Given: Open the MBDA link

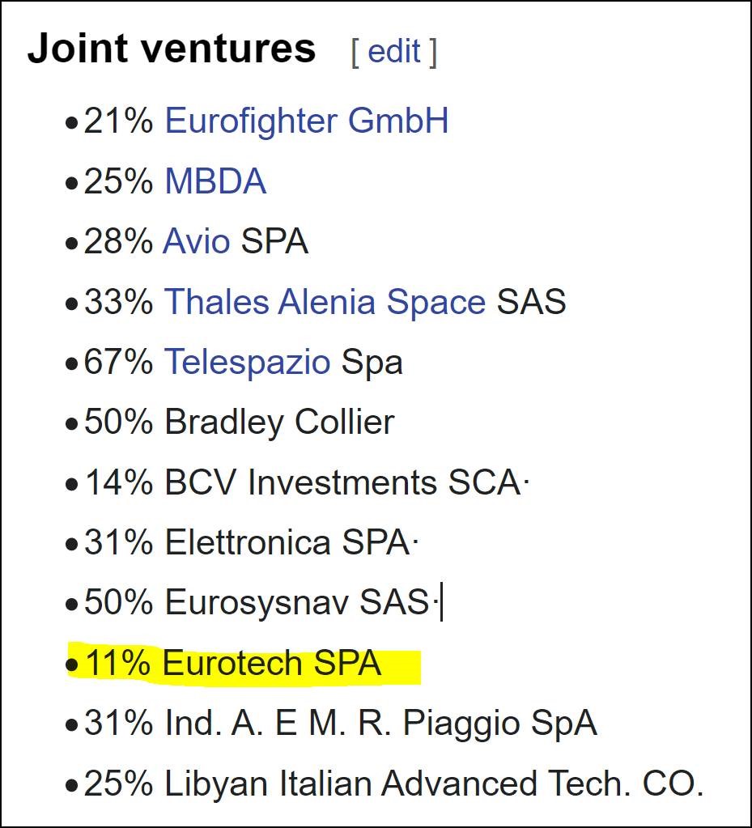Looking at the screenshot, I should coord(215,181).
